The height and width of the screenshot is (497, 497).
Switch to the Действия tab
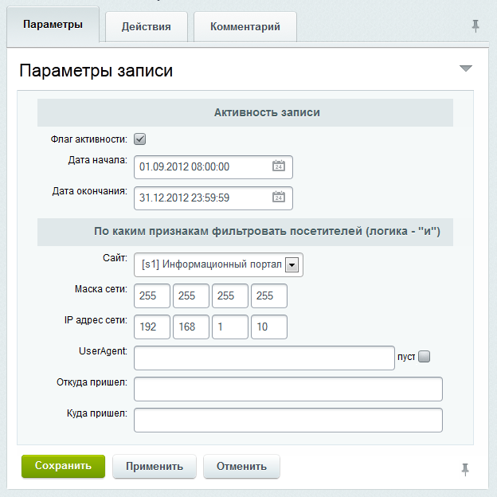(x=146, y=26)
